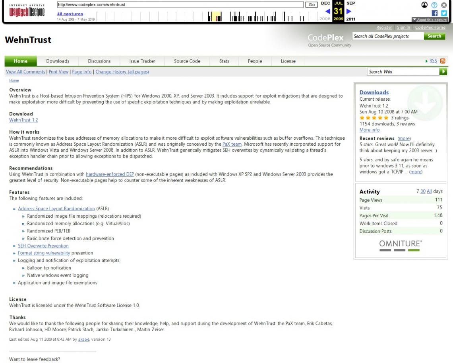Viewport: 453px width, 363px height.
Task: Click the Search Wiki input field
Action: pyautogui.click(x=403, y=72)
